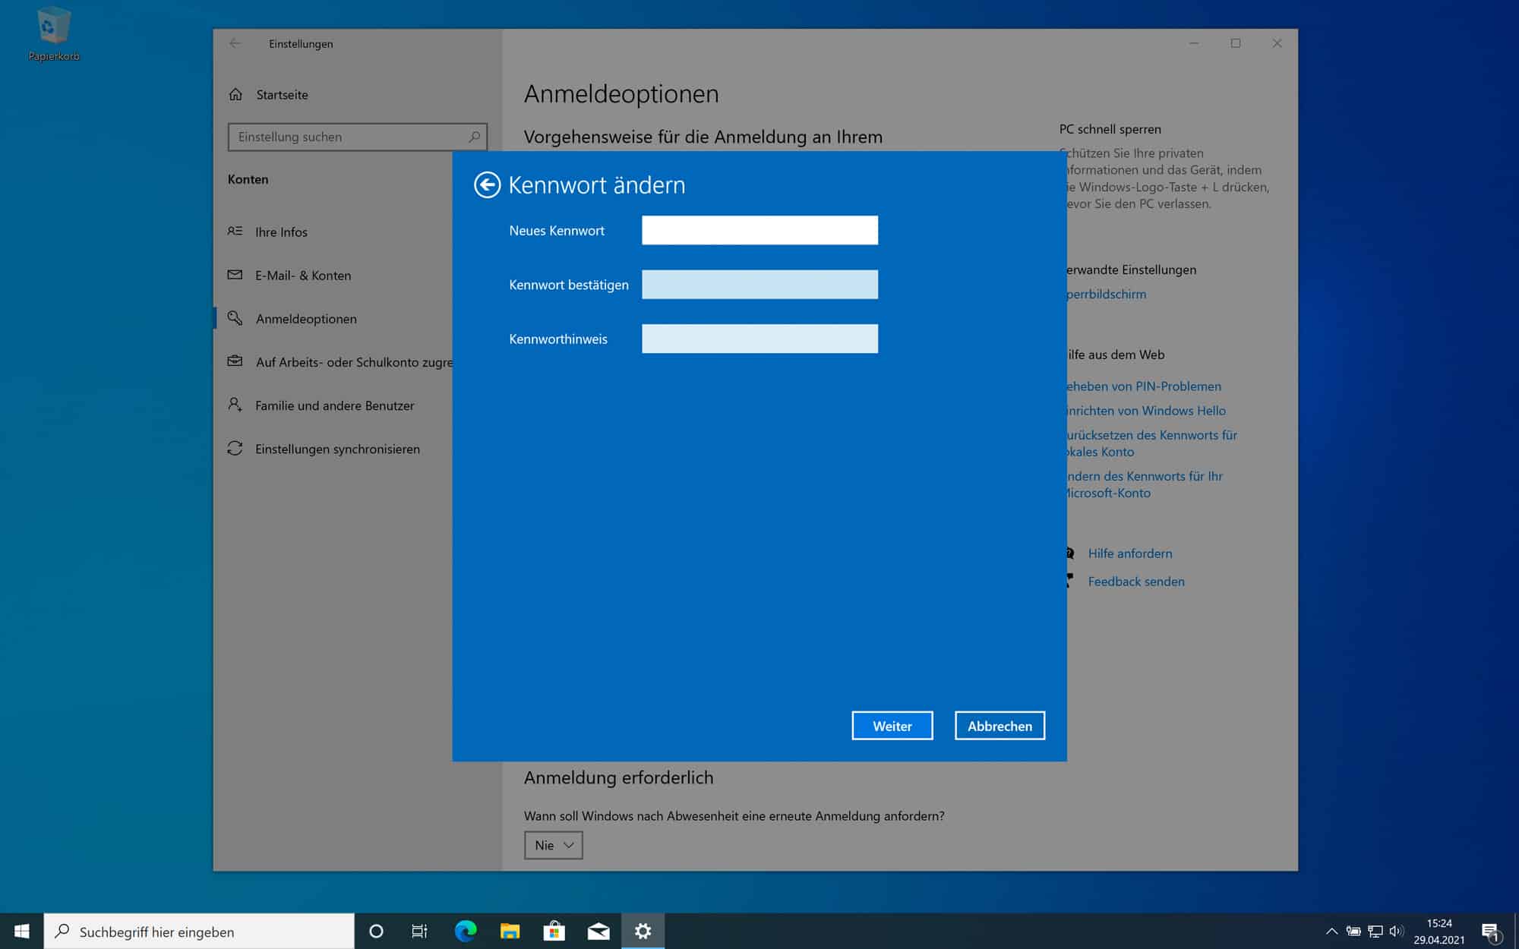Image resolution: width=1519 pixels, height=949 pixels.
Task: Click the battery icon in system tray
Action: click(1353, 931)
